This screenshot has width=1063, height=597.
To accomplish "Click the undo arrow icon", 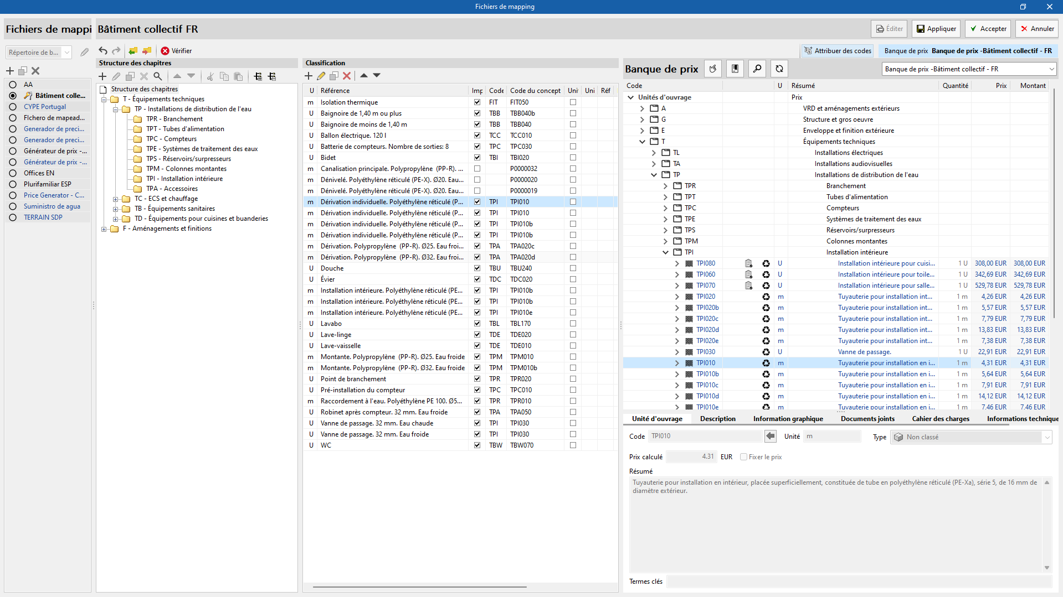I will (x=103, y=51).
